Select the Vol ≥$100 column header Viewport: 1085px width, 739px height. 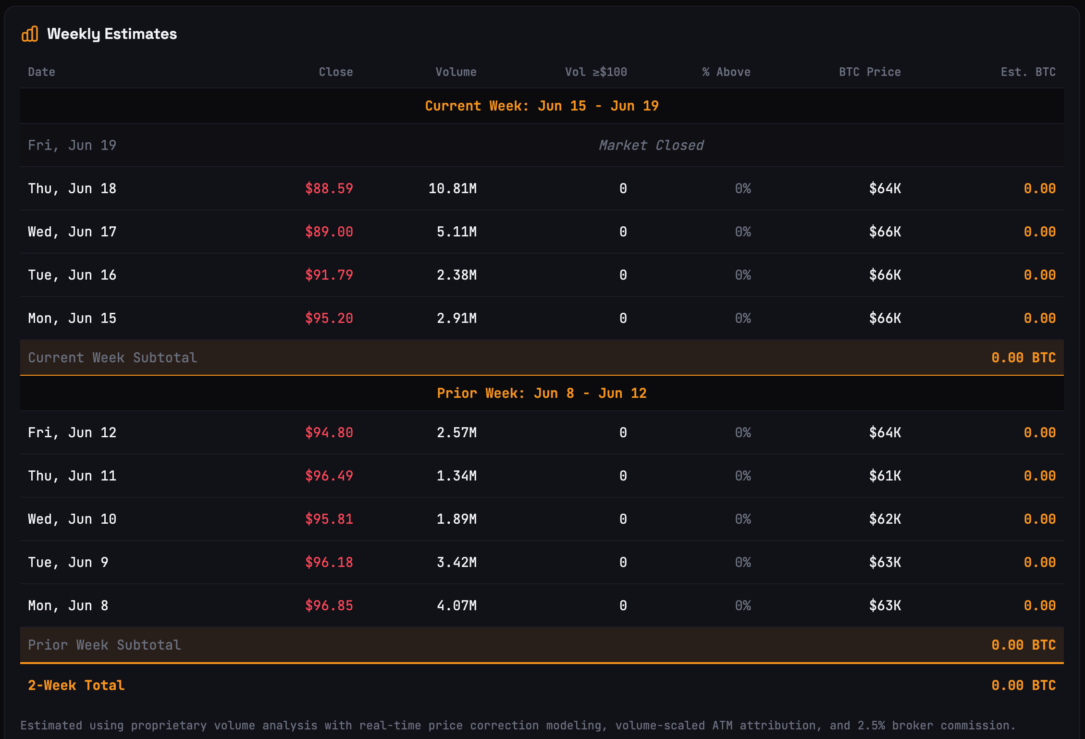pyautogui.click(x=596, y=72)
